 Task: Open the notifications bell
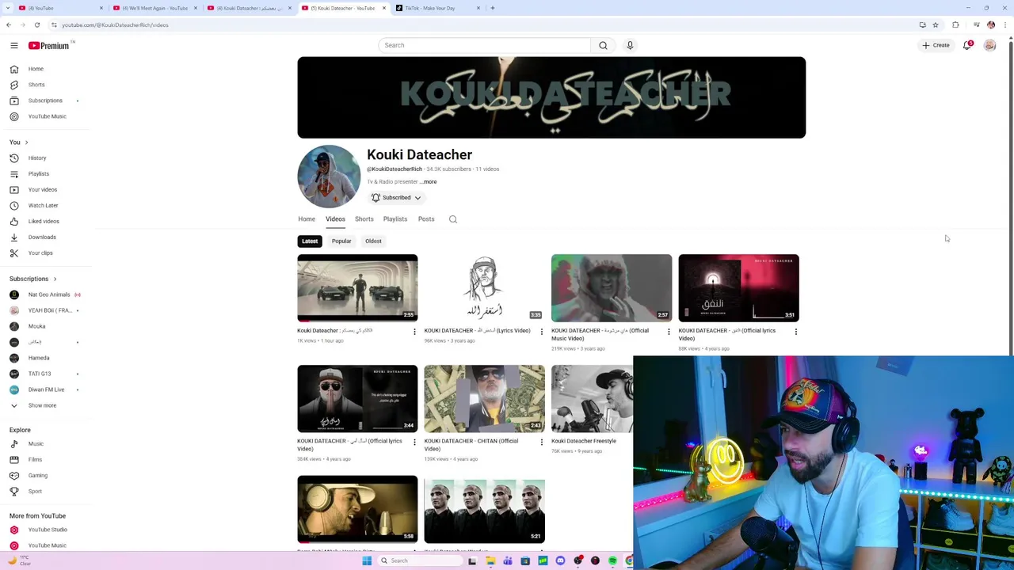[966, 45]
